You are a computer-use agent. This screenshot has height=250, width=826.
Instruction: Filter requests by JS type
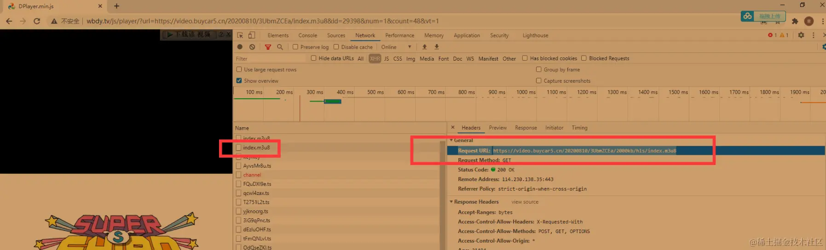[387, 59]
